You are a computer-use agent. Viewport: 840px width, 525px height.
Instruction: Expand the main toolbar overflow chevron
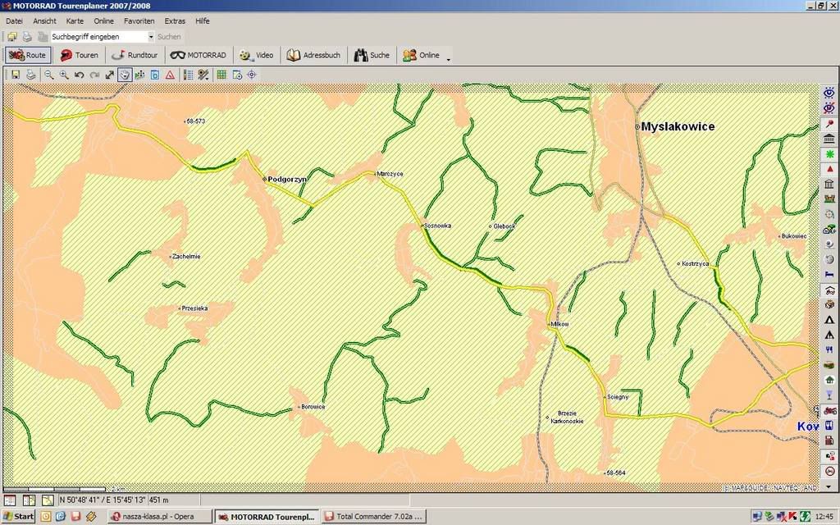pos(449,59)
